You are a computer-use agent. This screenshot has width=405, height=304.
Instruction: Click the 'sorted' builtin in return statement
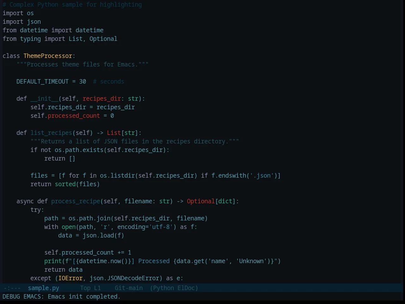pos(65,184)
